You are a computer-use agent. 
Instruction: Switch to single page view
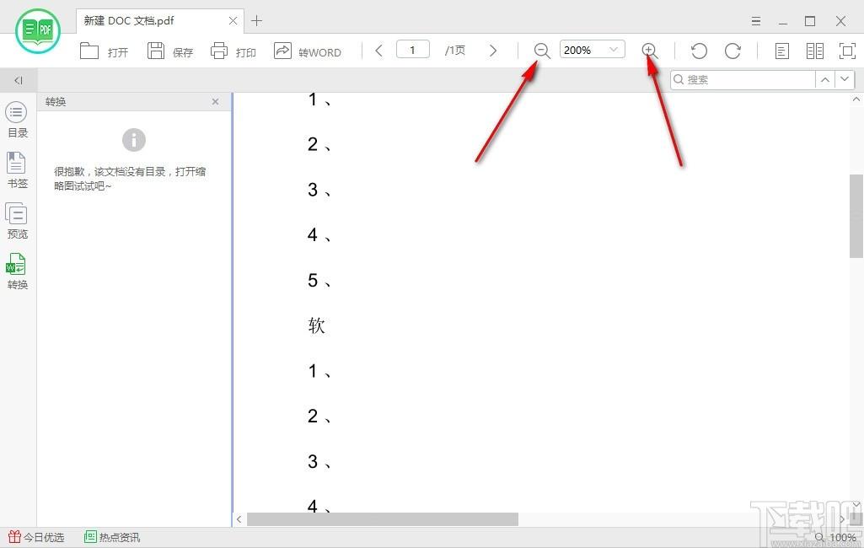[x=781, y=51]
